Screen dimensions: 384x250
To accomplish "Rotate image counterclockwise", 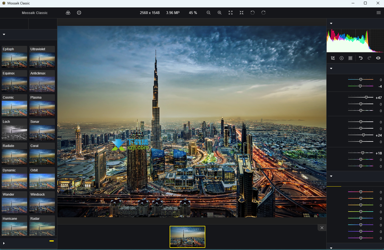I will (253, 13).
